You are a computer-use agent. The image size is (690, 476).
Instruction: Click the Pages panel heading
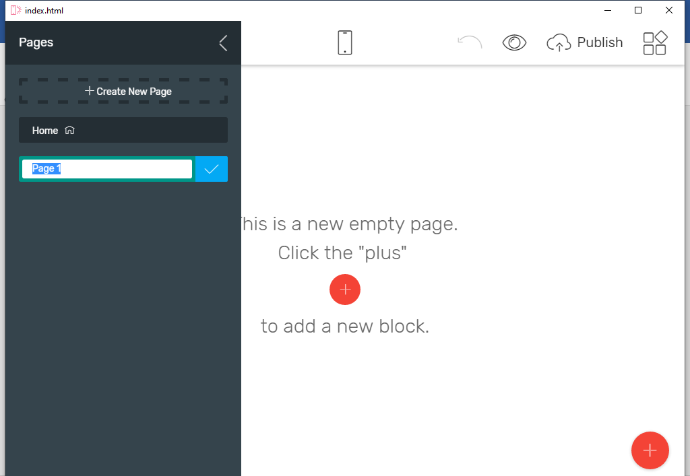pyautogui.click(x=36, y=42)
